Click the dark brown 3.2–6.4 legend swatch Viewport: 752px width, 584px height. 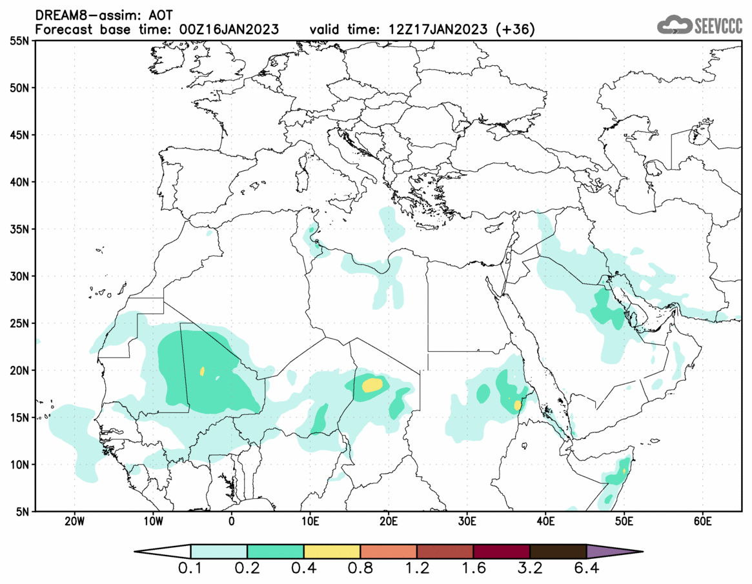pyautogui.click(x=558, y=551)
